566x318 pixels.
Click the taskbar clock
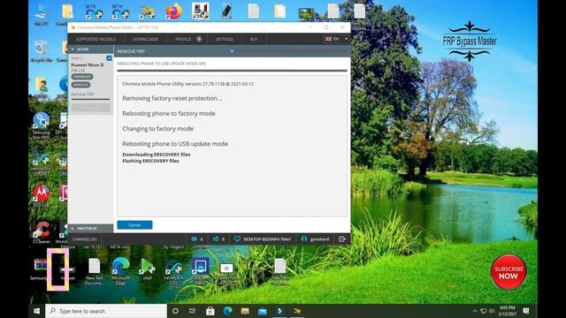tap(507, 311)
